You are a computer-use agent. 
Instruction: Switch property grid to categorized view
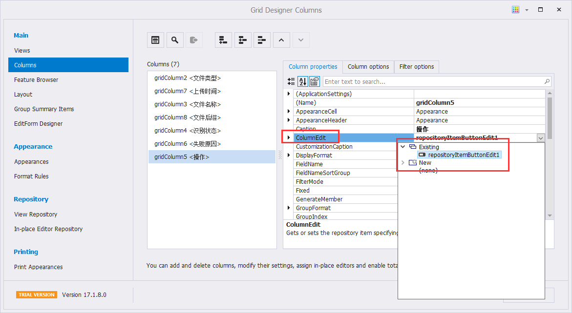pyautogui.click(x=291, y=81)
